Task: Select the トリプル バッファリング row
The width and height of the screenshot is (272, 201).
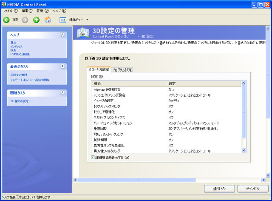Action: pos(166,106)
